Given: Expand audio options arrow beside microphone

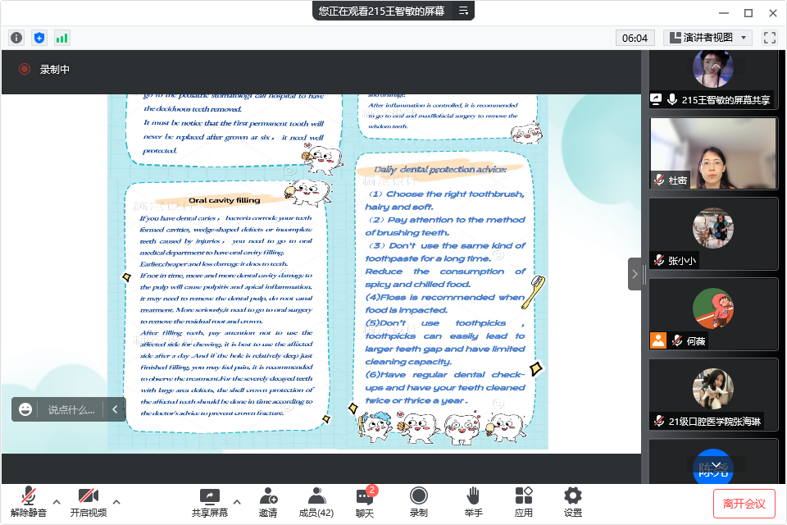Looking at the screenshot, I should point(57,502).
